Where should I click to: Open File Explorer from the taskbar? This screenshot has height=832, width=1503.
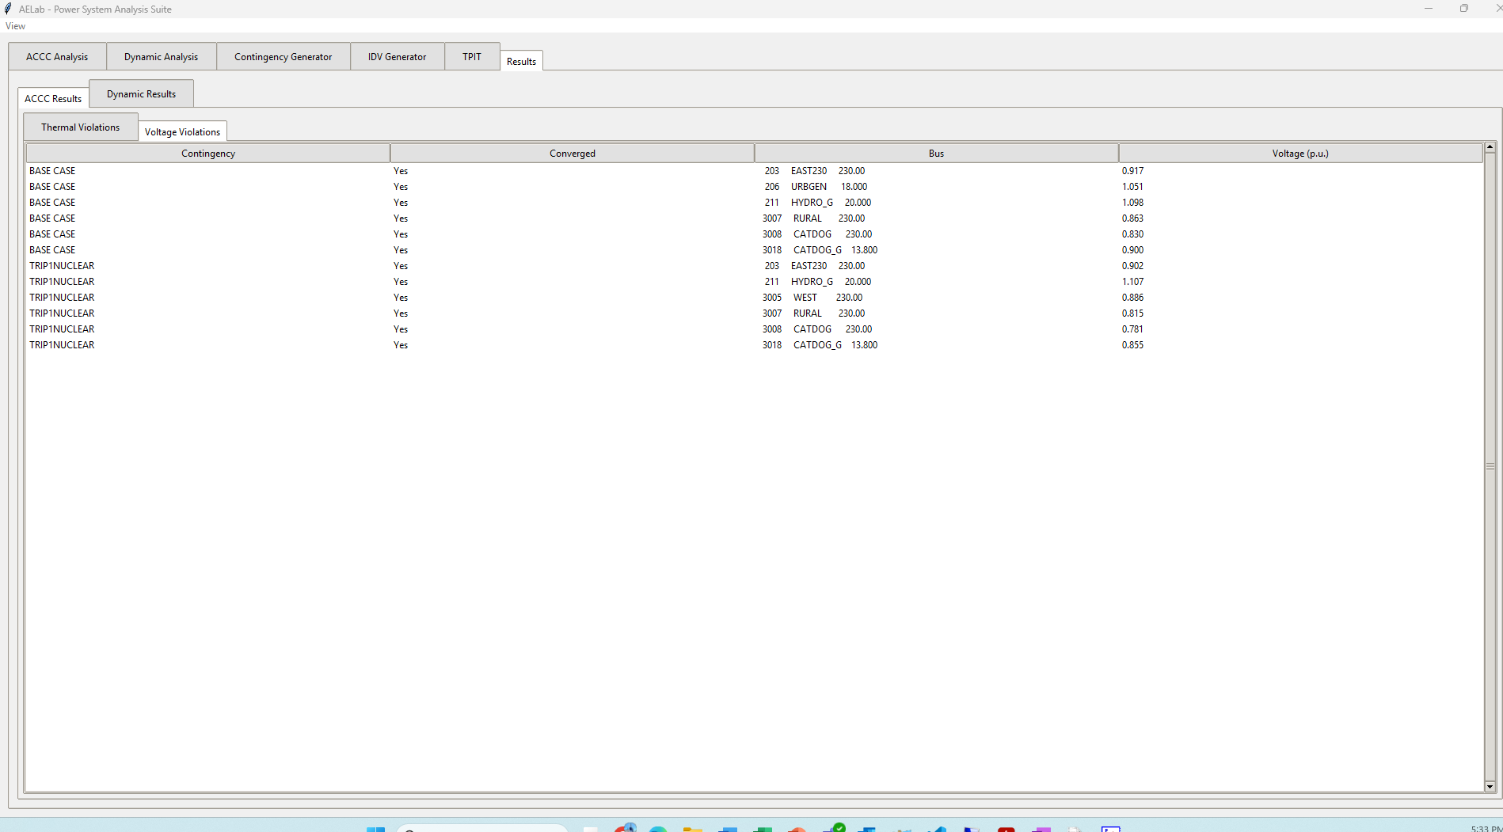[693, 829]
